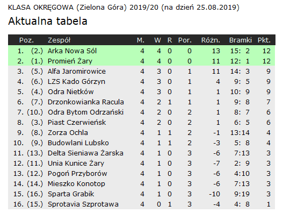
Task: Select the Sparta Grabik team name
Action: (x=71, y=194)
